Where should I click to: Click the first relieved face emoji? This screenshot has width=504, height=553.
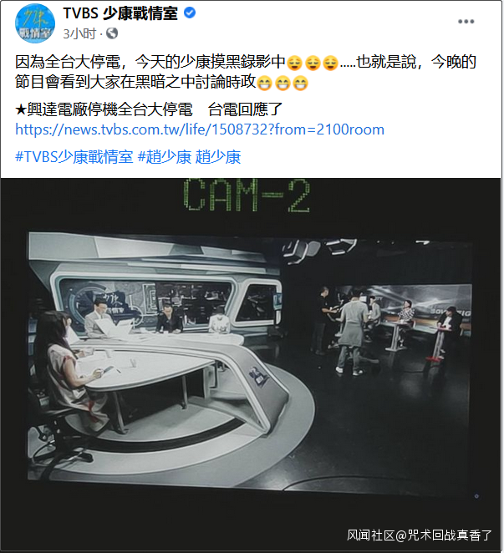pos(295,63)
